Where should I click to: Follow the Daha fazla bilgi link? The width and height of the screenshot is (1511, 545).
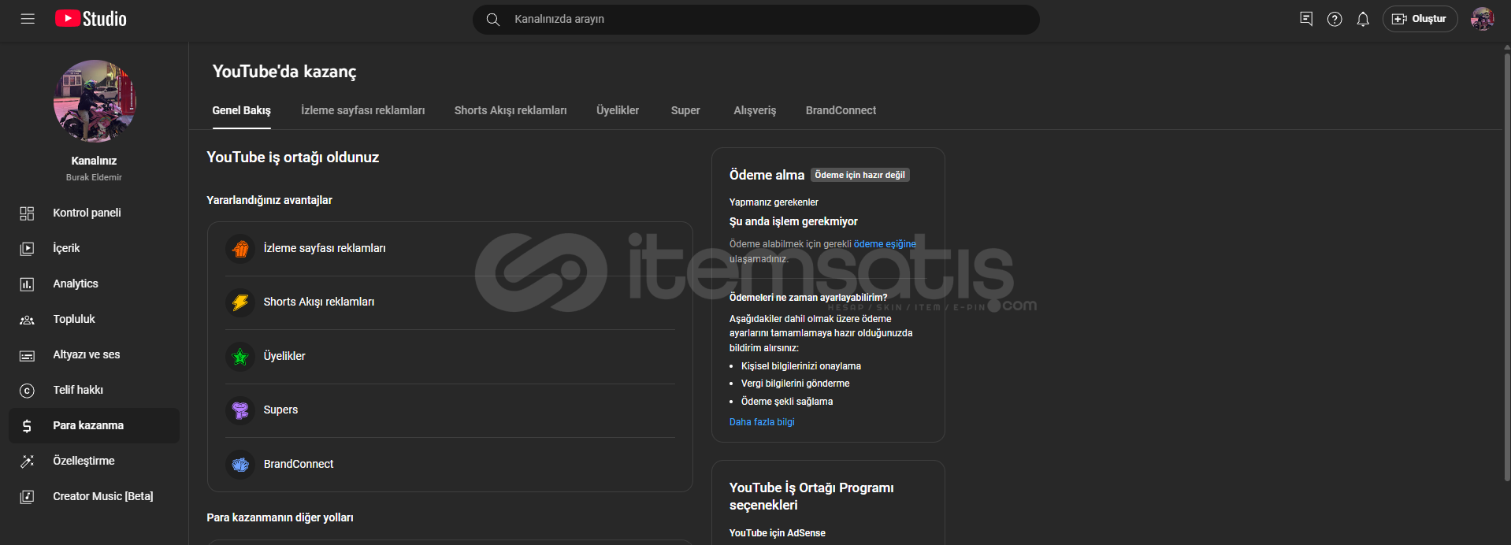762,422
